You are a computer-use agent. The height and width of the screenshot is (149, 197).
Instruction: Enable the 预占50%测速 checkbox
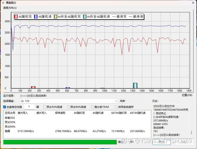[44, 107]
